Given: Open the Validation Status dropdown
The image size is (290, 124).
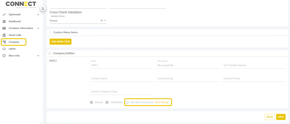Looking at the screenshot, I should click(x=105, y=21).
